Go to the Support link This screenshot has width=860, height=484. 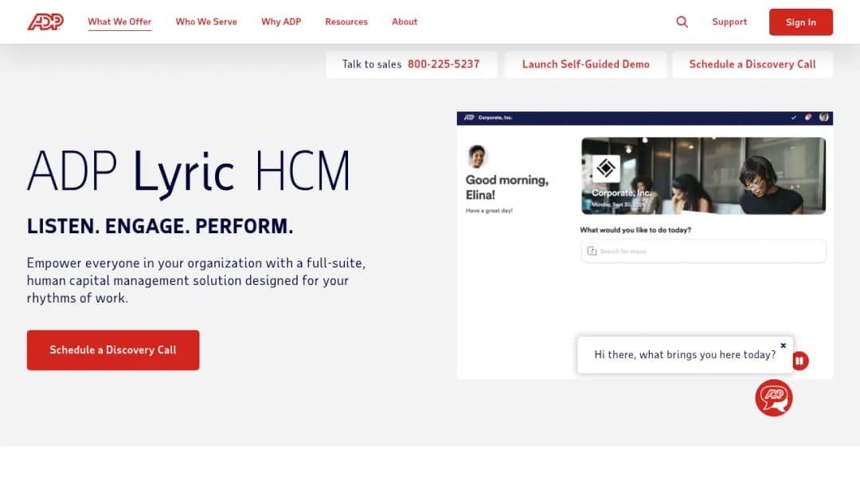(x=729, y=22)
